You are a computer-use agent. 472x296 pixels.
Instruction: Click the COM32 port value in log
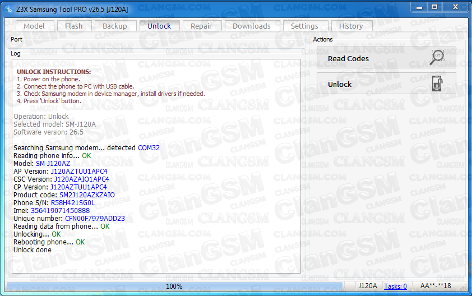click(149, 148)
